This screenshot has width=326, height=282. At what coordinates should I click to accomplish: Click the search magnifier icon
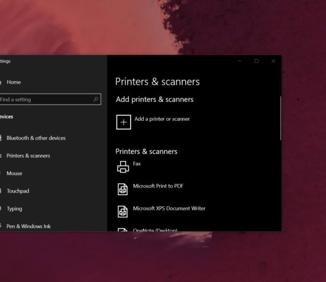click(x=96, y=99)
